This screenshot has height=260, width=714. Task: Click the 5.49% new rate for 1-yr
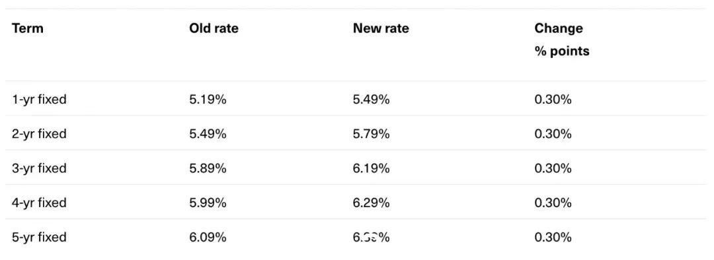371,100
